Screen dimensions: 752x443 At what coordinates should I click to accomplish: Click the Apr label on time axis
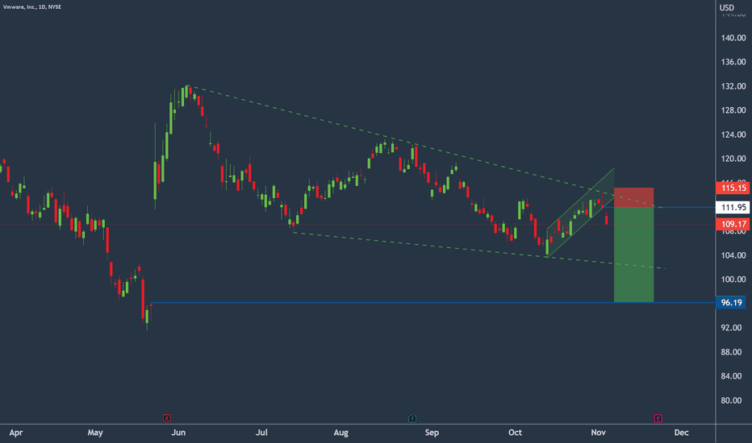pyautogui.click(x=16, y=433)
